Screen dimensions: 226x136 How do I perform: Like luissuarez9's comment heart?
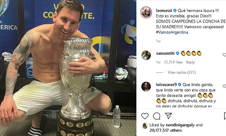pyautogui.click(x=224, y=86)
